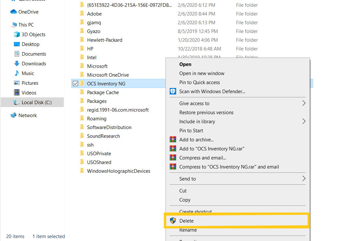Click the Pictures icon in sidebar
This screenshot has height=241, width=340.
(x=17, y=83)
